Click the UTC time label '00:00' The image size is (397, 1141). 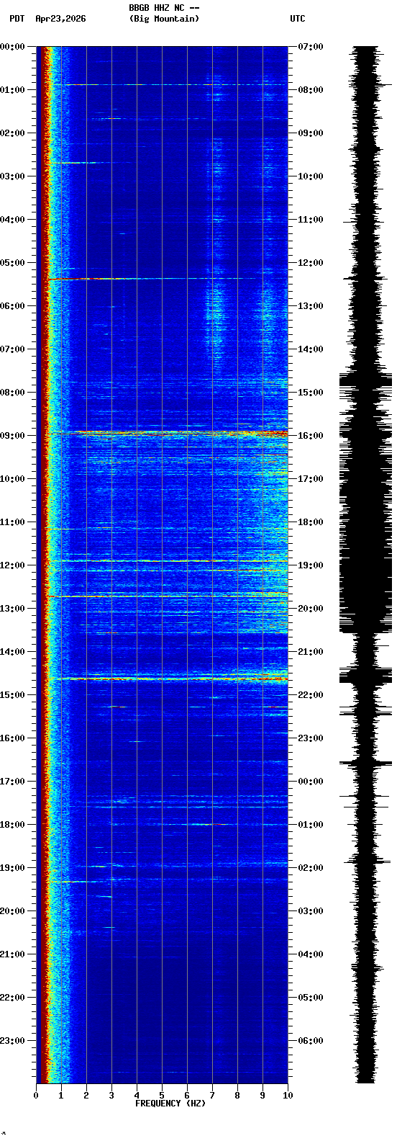pyautogui.click(x=311, y=782)
